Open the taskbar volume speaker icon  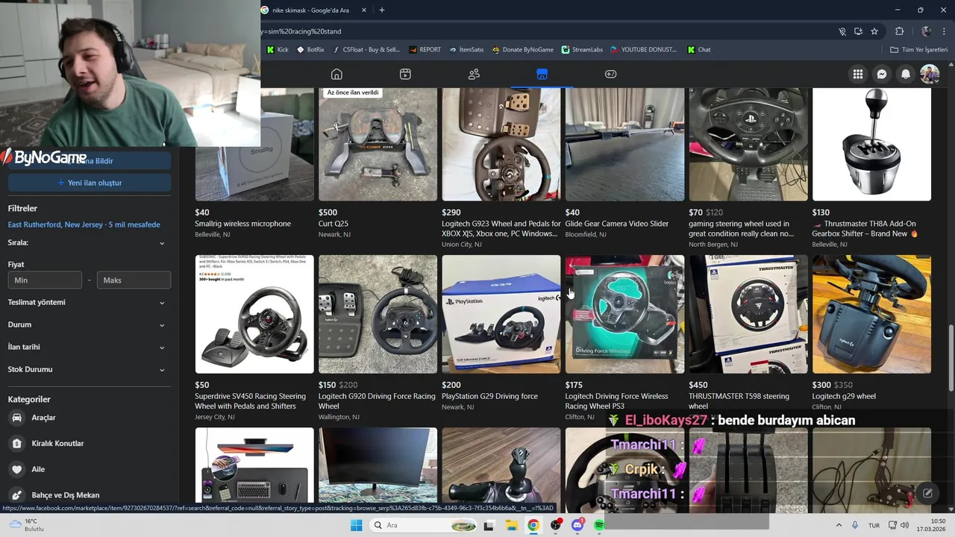click(904, 525)
